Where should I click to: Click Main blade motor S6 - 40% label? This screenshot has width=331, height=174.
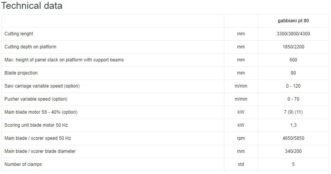pos(41,112)
